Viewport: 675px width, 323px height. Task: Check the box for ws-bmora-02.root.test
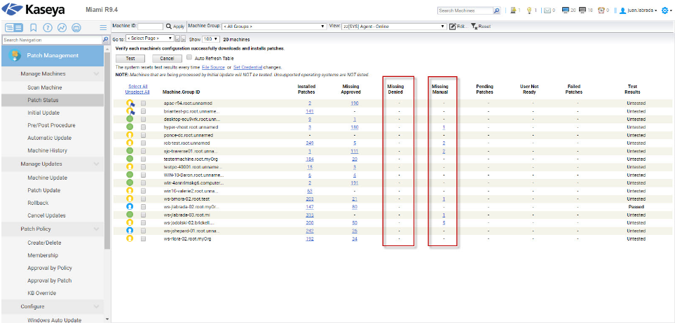point(144,199)
